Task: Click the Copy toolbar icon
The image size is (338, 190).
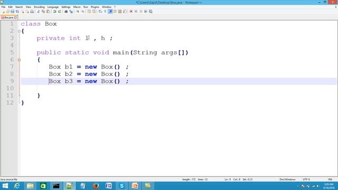Action: 43,12
